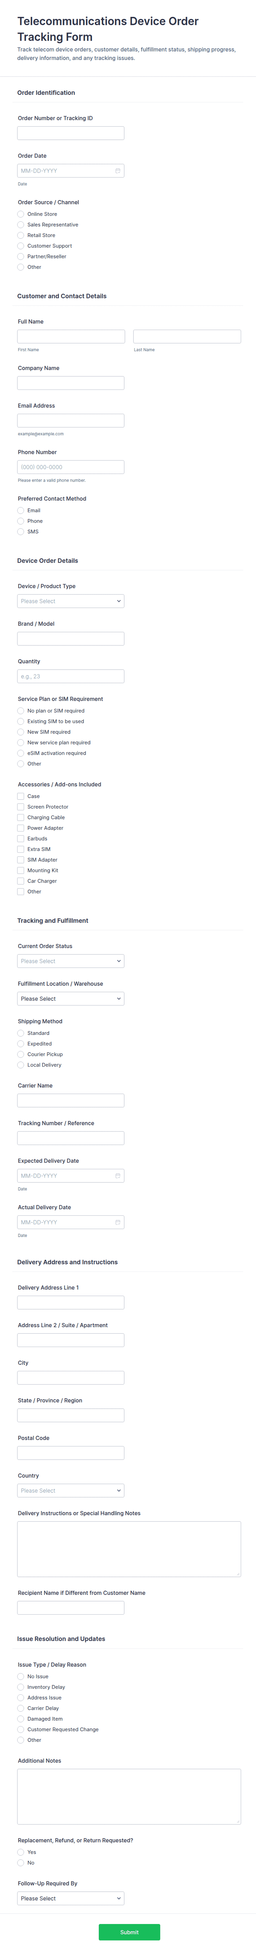Expand the Fulfillment Location / Warehouse dropdown
This screenshot has height=1954, width=256.
click(x=70, y=999)
